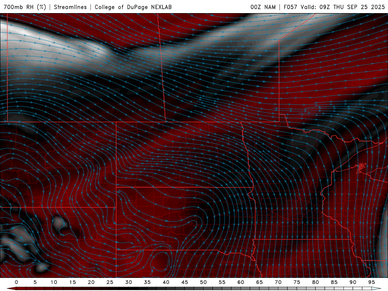This screenshot has height=291, width=388.
Task: Click the colorbar label '30'
Action: [x=129, y=282]
